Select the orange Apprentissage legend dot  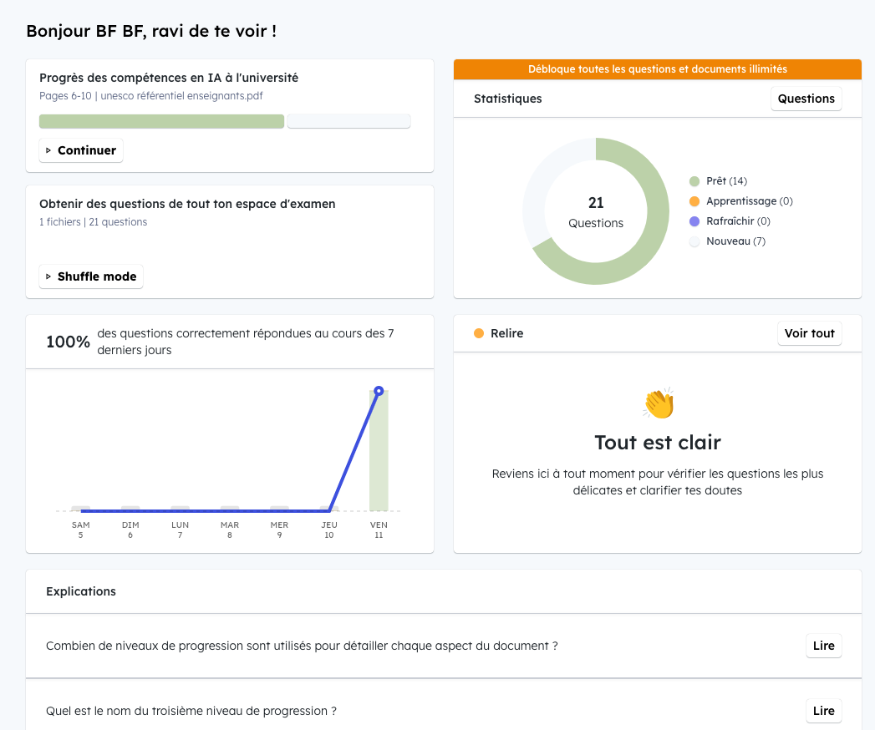click(694, 201)
